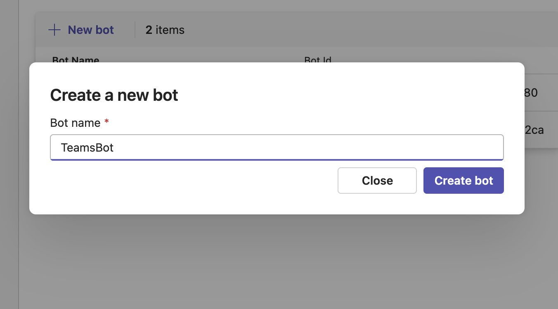Click the left sidebar border line
The image size is (558, 309).
coord(19,154)
